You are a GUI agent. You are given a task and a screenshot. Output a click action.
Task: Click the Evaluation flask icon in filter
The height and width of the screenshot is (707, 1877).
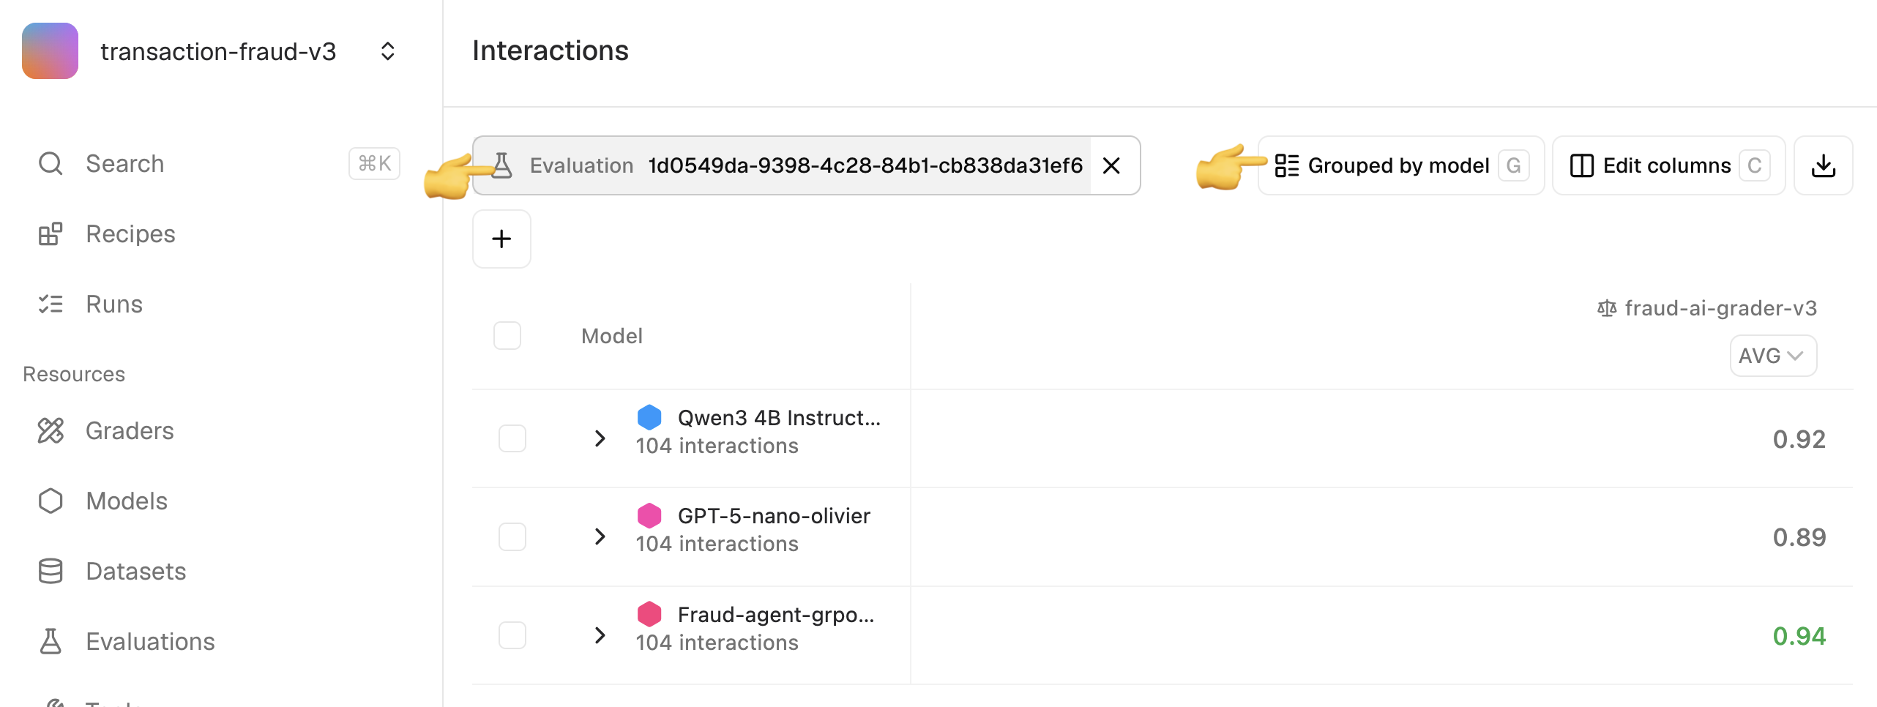coord(502,165)
